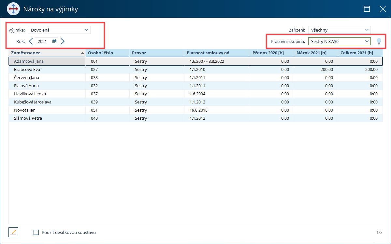
Task: Click contract date 1.6.2007 - 8.8.2022
Action: click(207, 61)
